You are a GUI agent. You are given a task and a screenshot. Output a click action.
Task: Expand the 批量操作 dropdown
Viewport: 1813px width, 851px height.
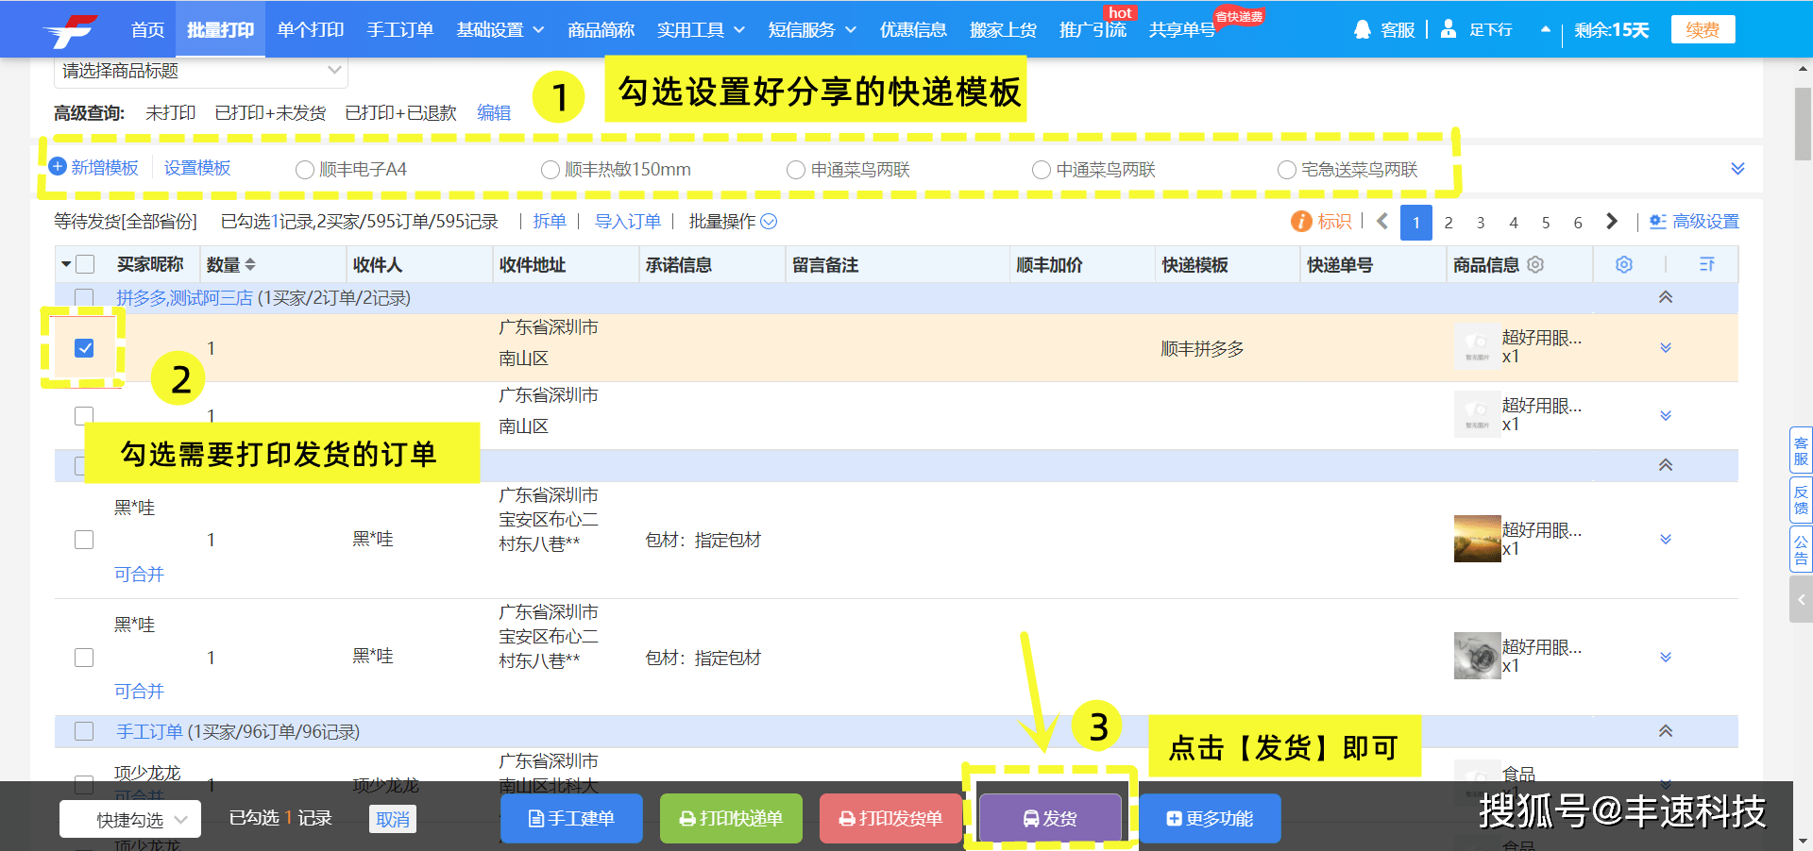[x=769, y=221]
